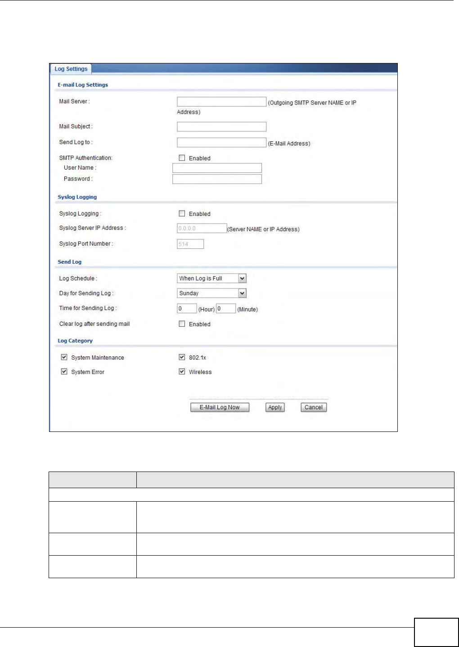Click the Send Log section heading
The height and width of the screenshot is (647, 459).
(x=70, y=262)
